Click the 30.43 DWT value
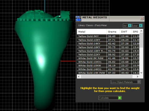This screenshot has height=111, width=149. [x=125, y=73]
